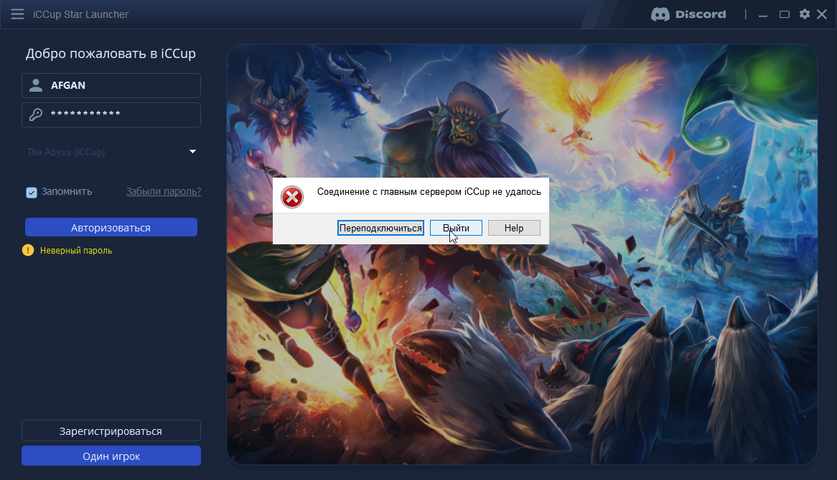This screenshot has width=837, height=480.
Task: Open the hamburger menu in title bar
Action: 17,14
